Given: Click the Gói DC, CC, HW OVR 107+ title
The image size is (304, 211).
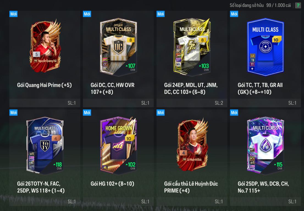Looking at the screenshot, I should click(112, 88).
